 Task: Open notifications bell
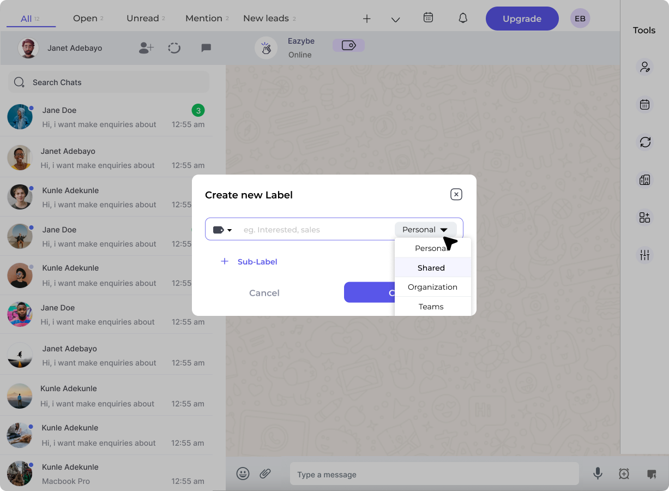coord(463,18)
